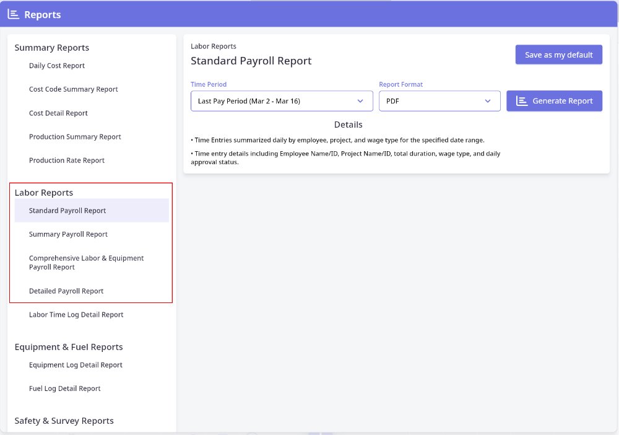Screen dimensions: 619x435
Task: Open Detailed Payroll Report
Action: coord(66,291)
